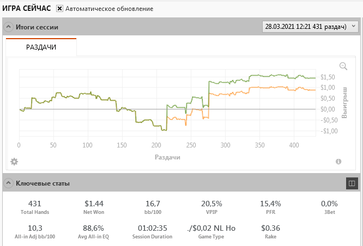The width and height of the screenshot is (363, 246).
Task: Click the PFR 15,4% stat
Action: click(270, 207)
